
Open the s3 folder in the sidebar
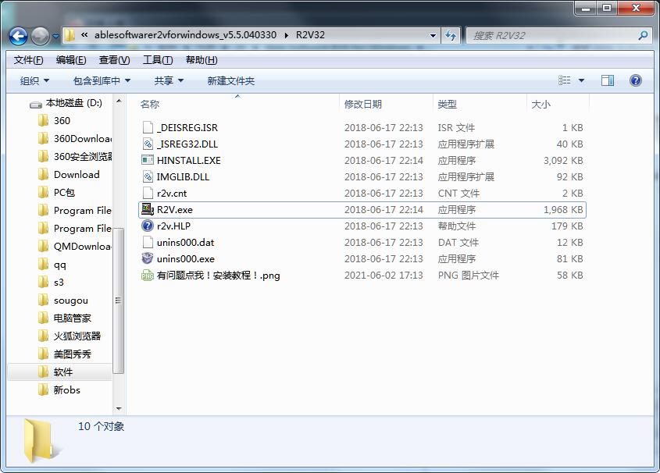pos(51,283)
